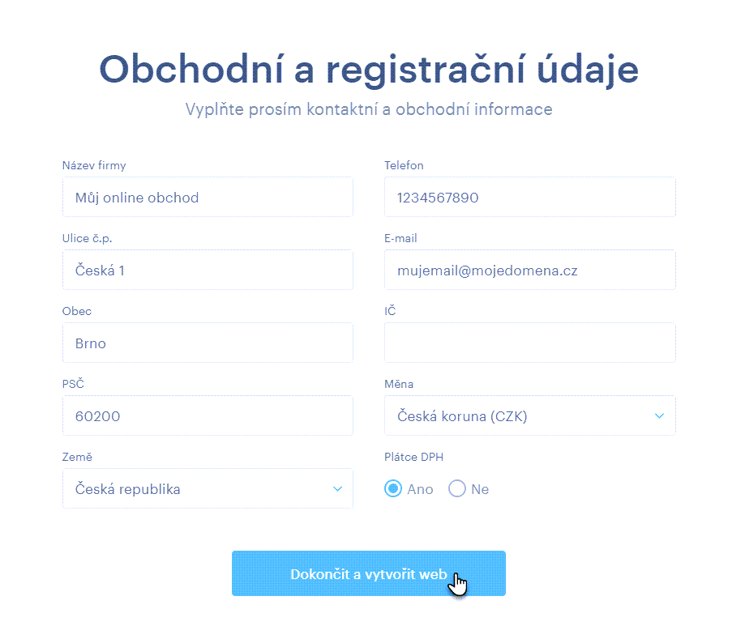Focus the Telefon number input
The image size is (732, 639).
529,198
